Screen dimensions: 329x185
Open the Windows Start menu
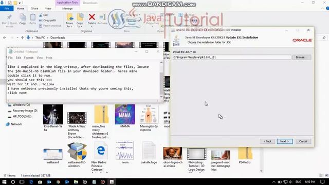click(4, 182)
